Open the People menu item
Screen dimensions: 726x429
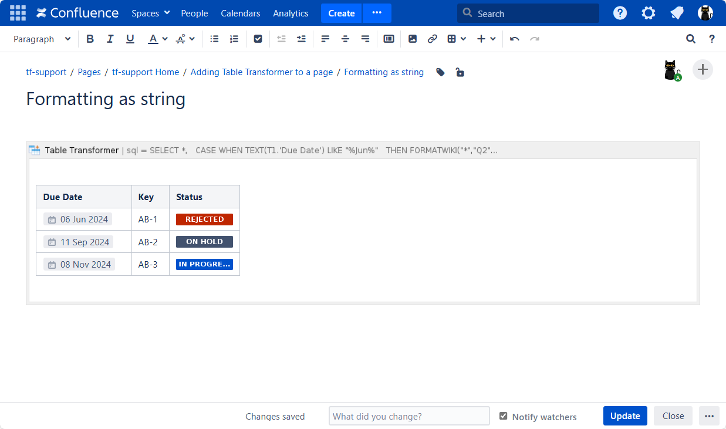coord(194,13)
